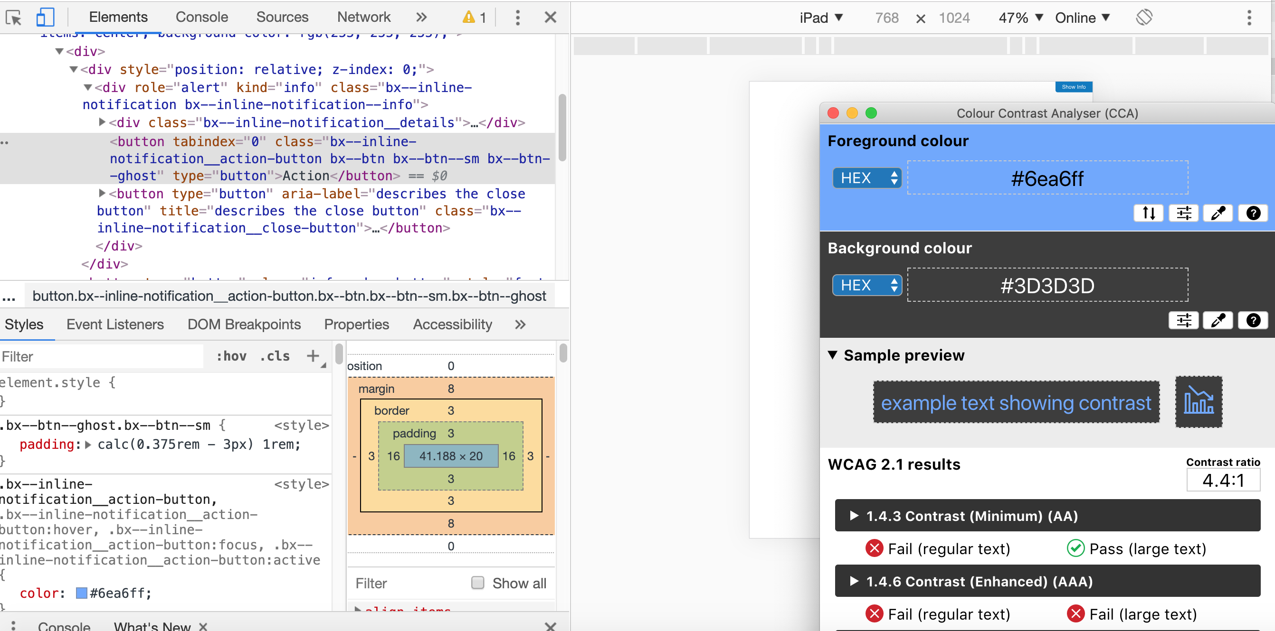Click the inspect element picker icon

14,18
